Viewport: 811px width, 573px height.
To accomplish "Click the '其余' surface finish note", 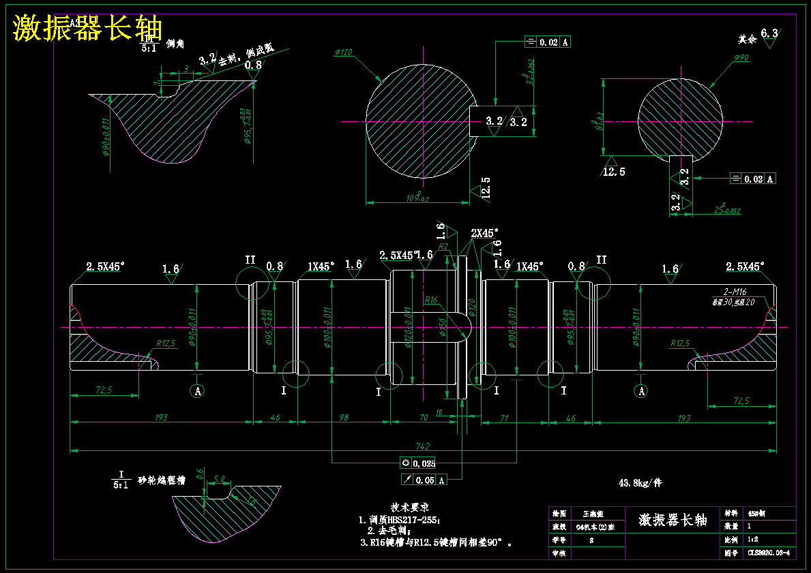I will tap(747, 40).
